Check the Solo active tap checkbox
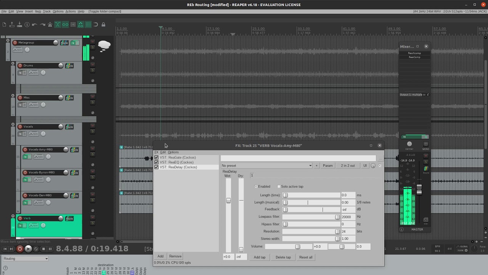This screenshot has height=275, width=488. [x=279, y=186]
